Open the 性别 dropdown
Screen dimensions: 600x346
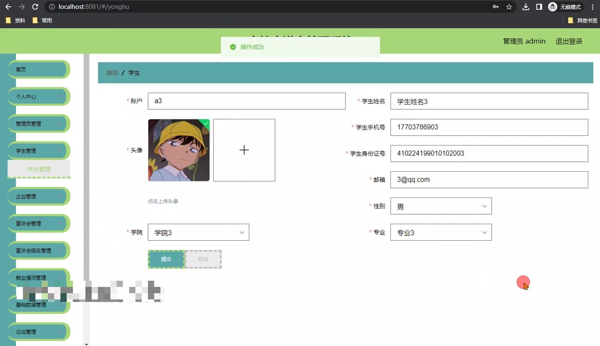441,206
